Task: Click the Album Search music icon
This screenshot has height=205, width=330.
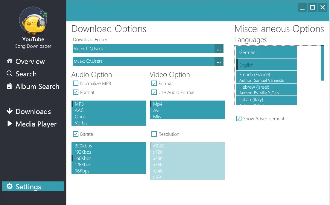Action: pos(10,87)
